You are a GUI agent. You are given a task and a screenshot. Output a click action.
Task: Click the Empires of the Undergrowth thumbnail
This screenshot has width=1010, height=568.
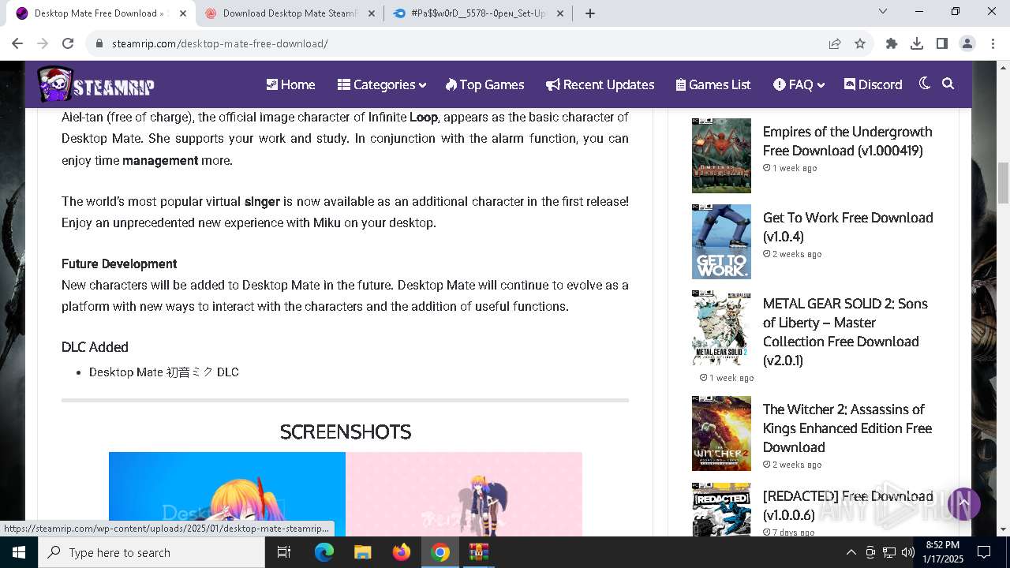[721, 155]
